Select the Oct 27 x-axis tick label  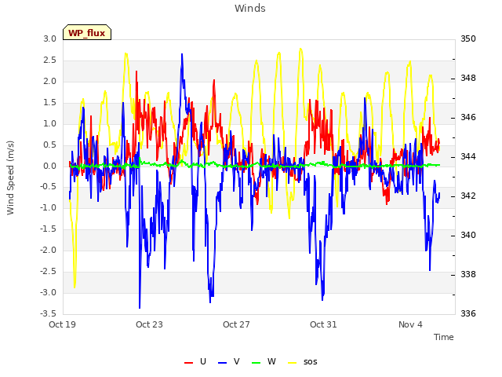pyautogui.click(x=236, y=324)
